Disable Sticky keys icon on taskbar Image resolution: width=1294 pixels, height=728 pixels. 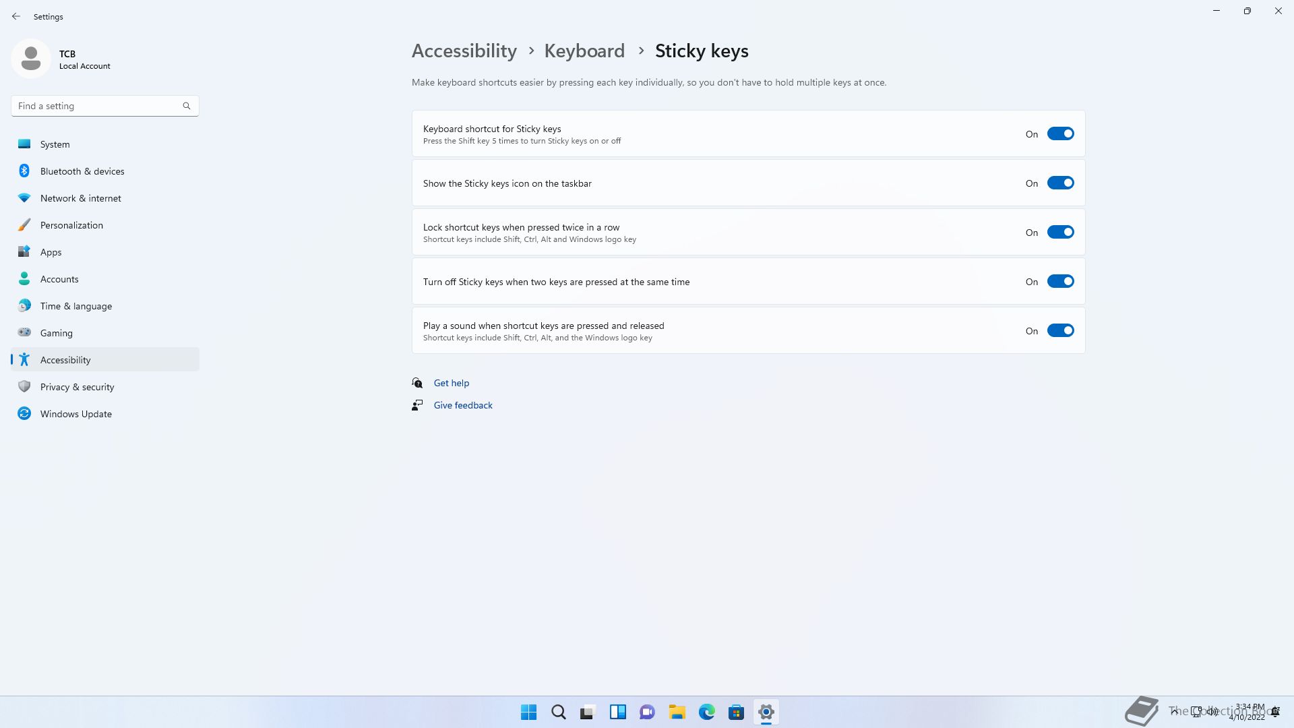[1060, 183]
